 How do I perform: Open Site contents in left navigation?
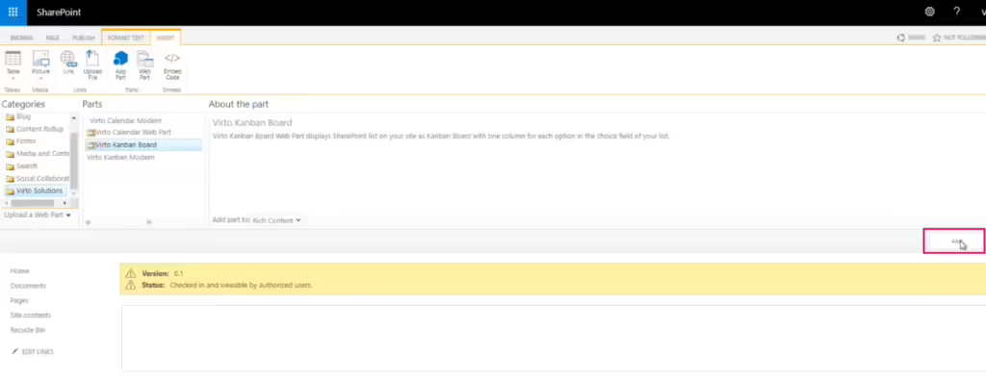pyautogui.click(x=30, y=315)
